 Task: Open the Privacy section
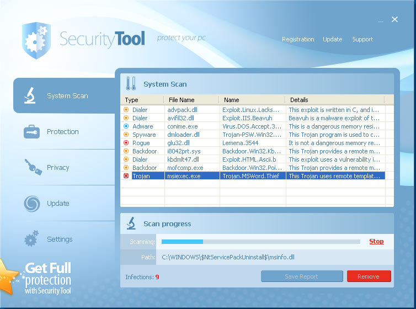(58, 167)
